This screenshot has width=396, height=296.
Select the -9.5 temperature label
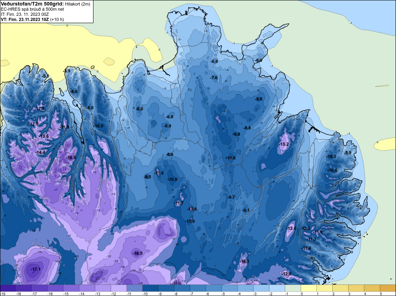[147, 177]
